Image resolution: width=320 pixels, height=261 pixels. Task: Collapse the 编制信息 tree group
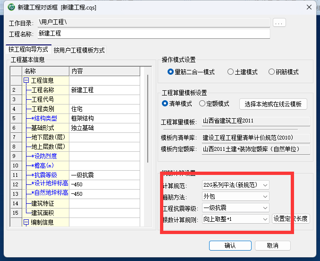tap(26, 222)
